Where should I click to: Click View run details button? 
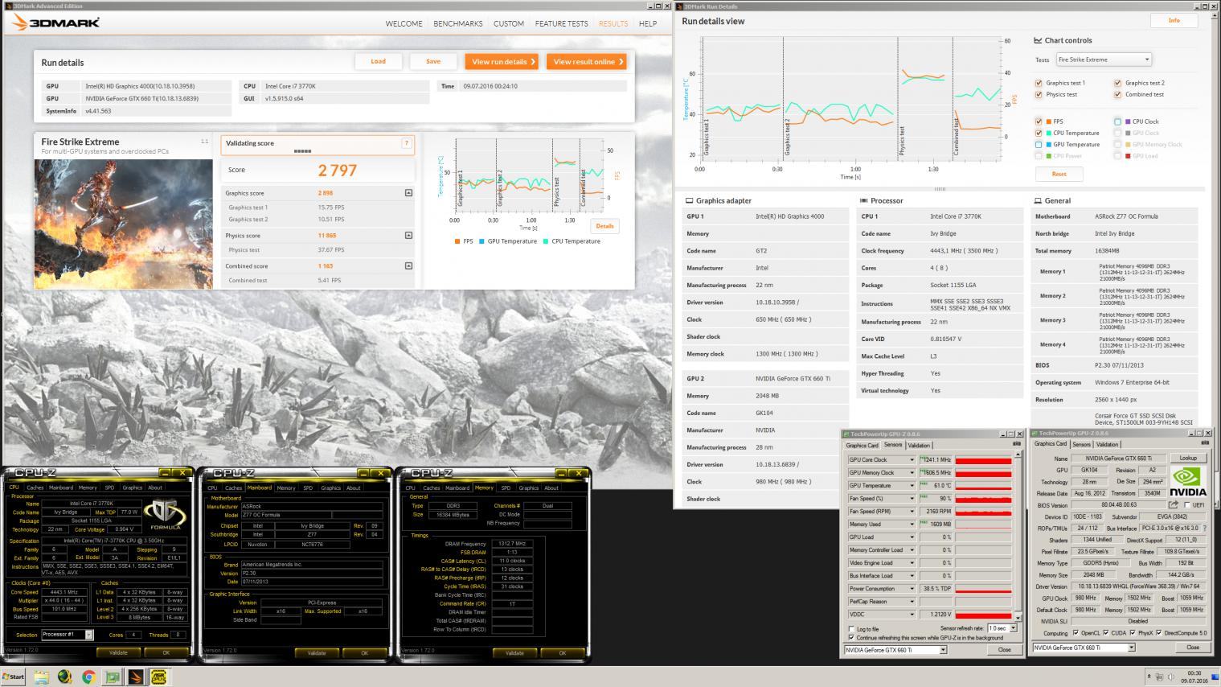(x=503, y=61)
